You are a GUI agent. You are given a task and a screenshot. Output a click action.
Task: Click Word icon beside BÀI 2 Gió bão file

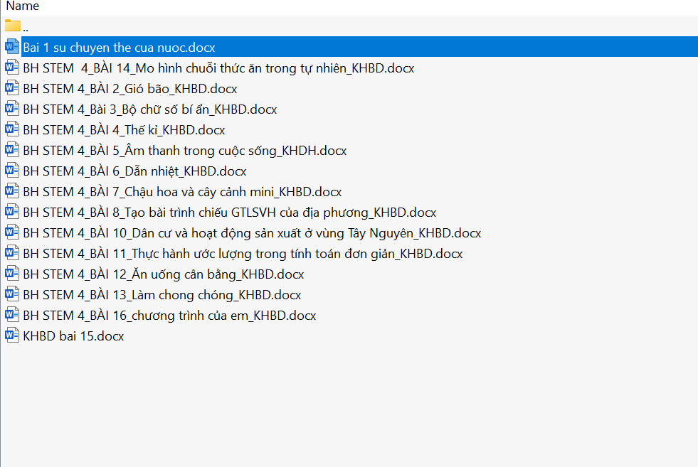[x=12, y=89]
